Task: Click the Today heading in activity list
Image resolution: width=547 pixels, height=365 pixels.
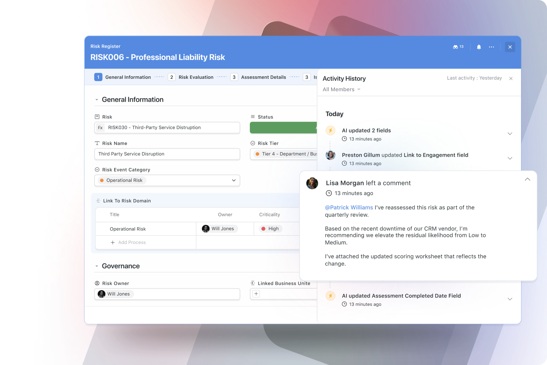Action: (x=334, y=114)
